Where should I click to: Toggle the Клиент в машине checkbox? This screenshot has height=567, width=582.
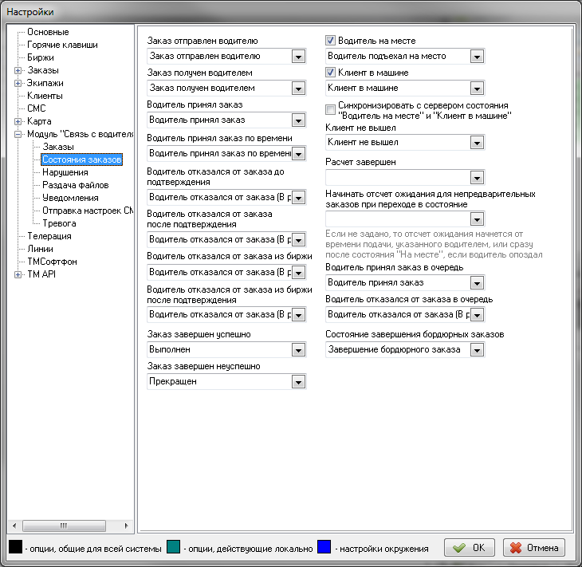[331, 72]
